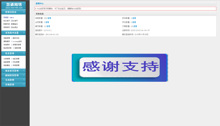Click the 管理中心 heading
The image size is (220, 126).
[40, 3]
